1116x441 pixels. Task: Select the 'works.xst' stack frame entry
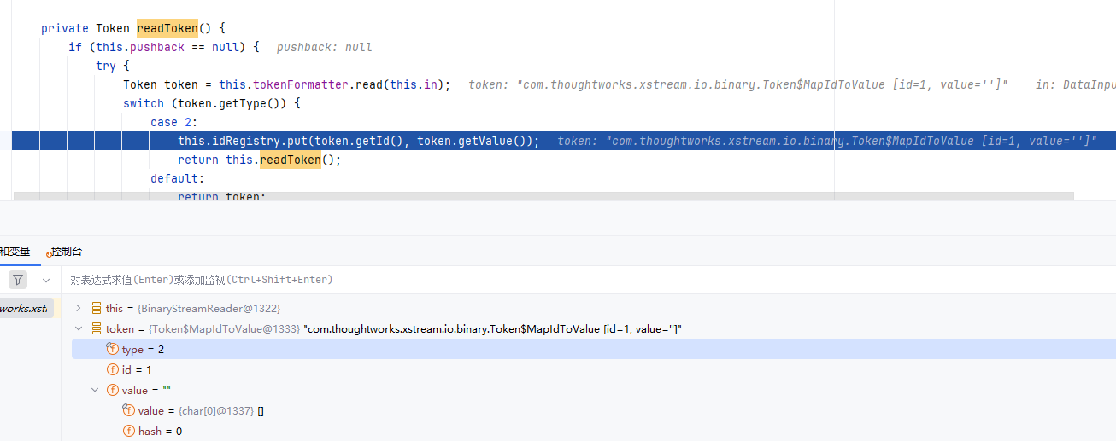(26, 308)
